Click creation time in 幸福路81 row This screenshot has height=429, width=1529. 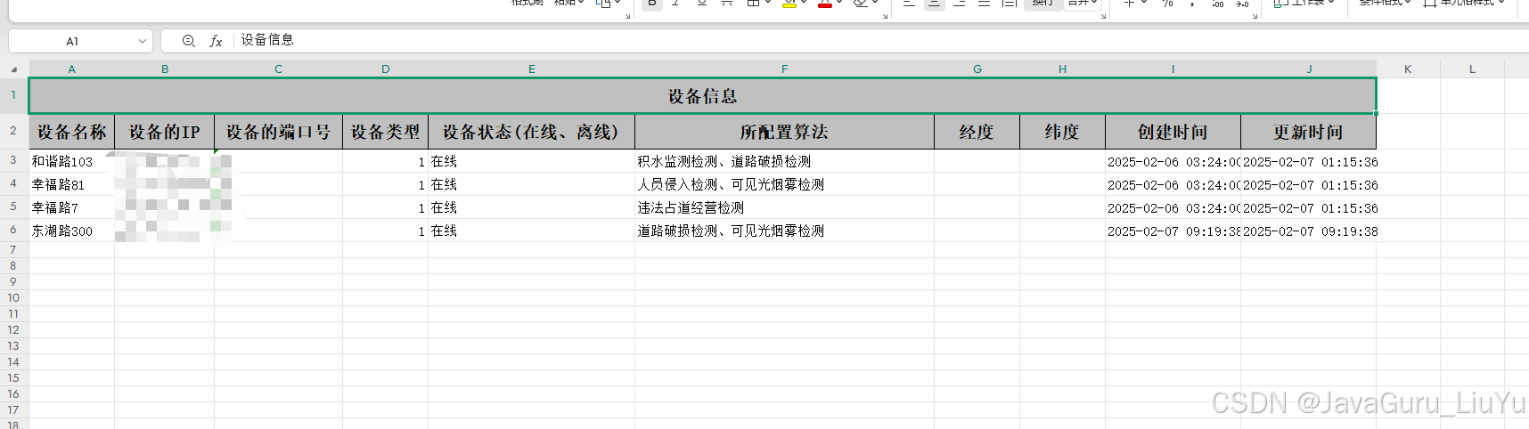click(x=1173, y=184)
